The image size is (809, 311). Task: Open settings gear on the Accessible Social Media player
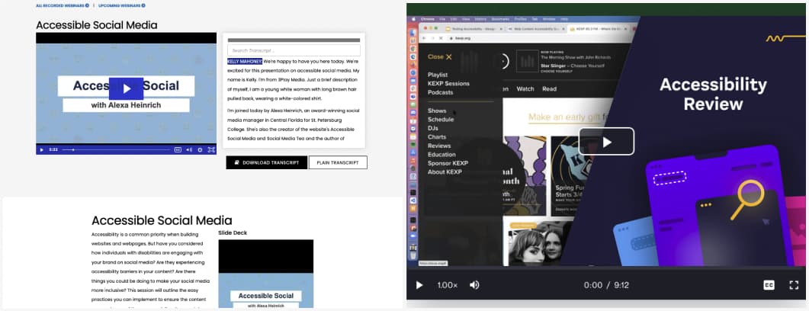click(200, 149)
